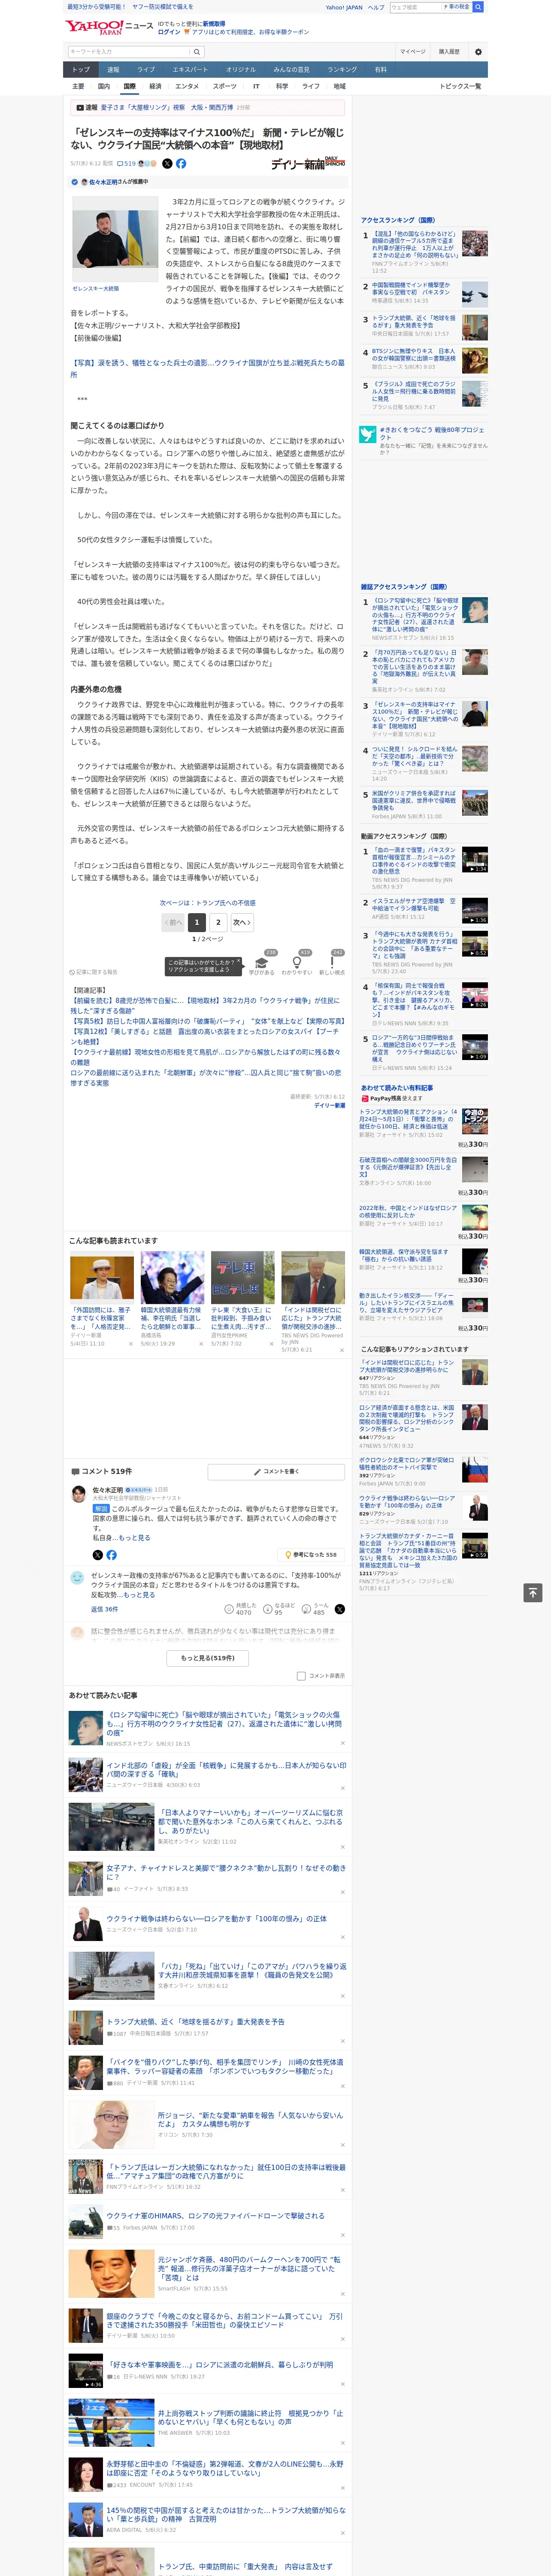Click the Facebook share icon under the expert comment
Image resolution: width=551 pixels, height=2576 pixels.
[111, 1555]
